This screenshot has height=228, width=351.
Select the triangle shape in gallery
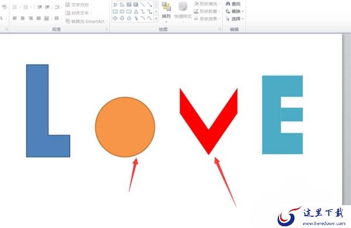pos(136,12)
